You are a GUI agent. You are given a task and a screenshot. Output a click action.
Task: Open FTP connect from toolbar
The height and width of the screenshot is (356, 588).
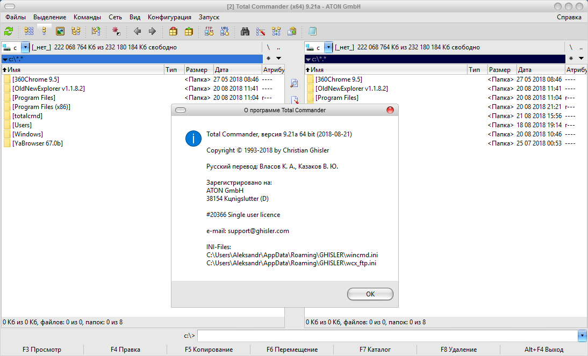(209, 31)
